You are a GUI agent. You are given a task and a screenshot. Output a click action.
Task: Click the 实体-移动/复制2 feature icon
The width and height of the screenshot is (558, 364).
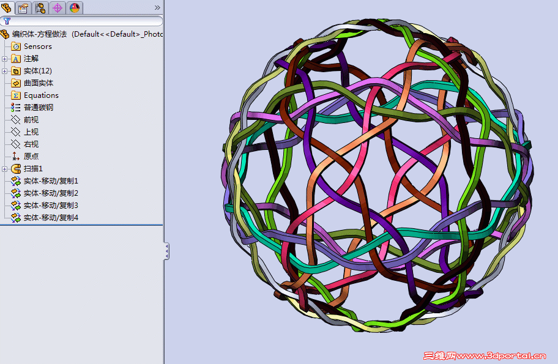(x=16, y=193)
